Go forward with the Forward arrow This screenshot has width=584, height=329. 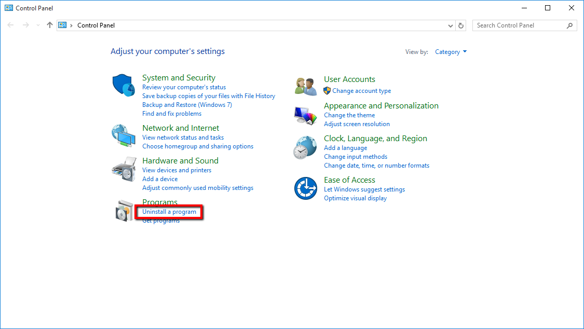click(26, 25)
